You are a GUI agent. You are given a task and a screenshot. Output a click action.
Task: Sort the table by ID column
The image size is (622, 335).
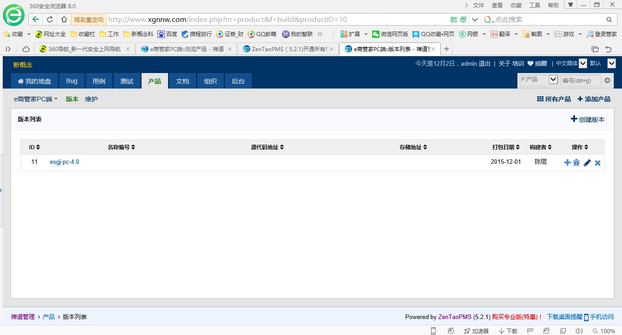point(34,147)
